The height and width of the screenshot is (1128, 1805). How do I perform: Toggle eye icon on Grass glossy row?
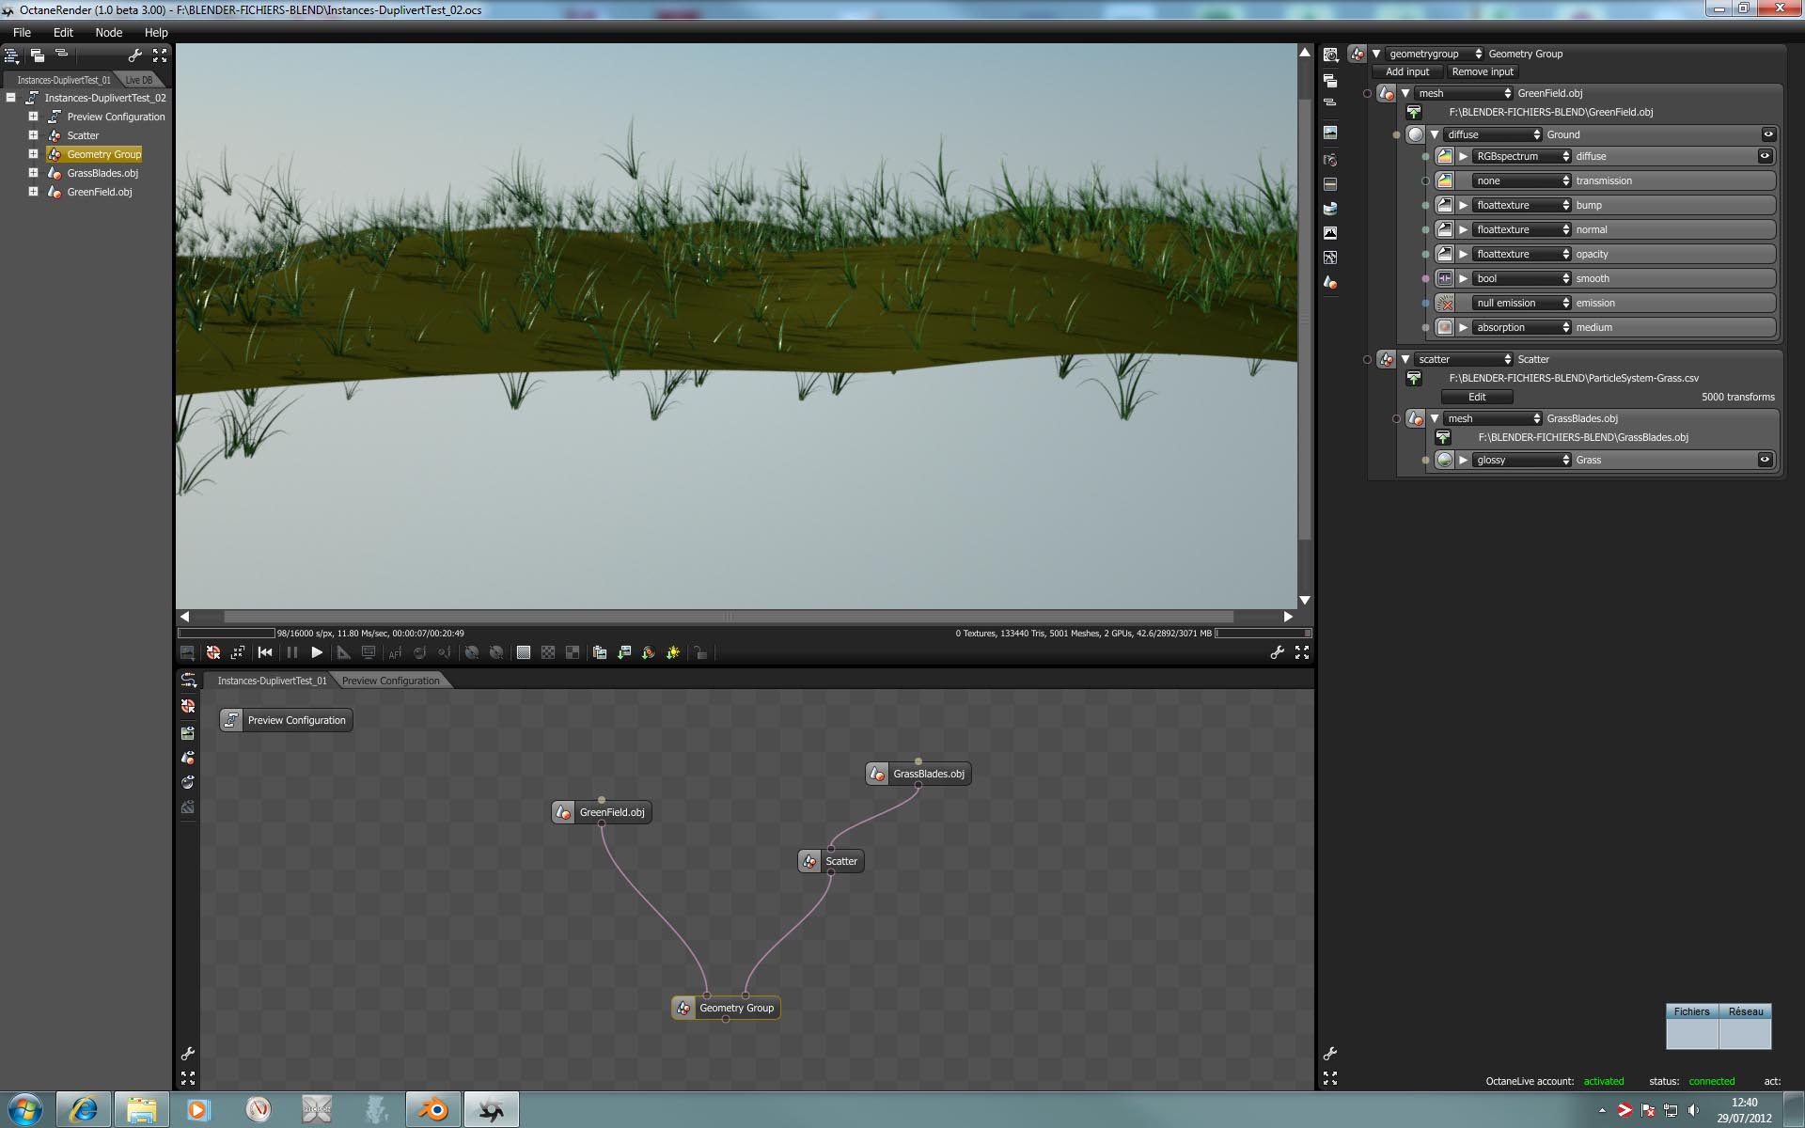point(1765,460)
